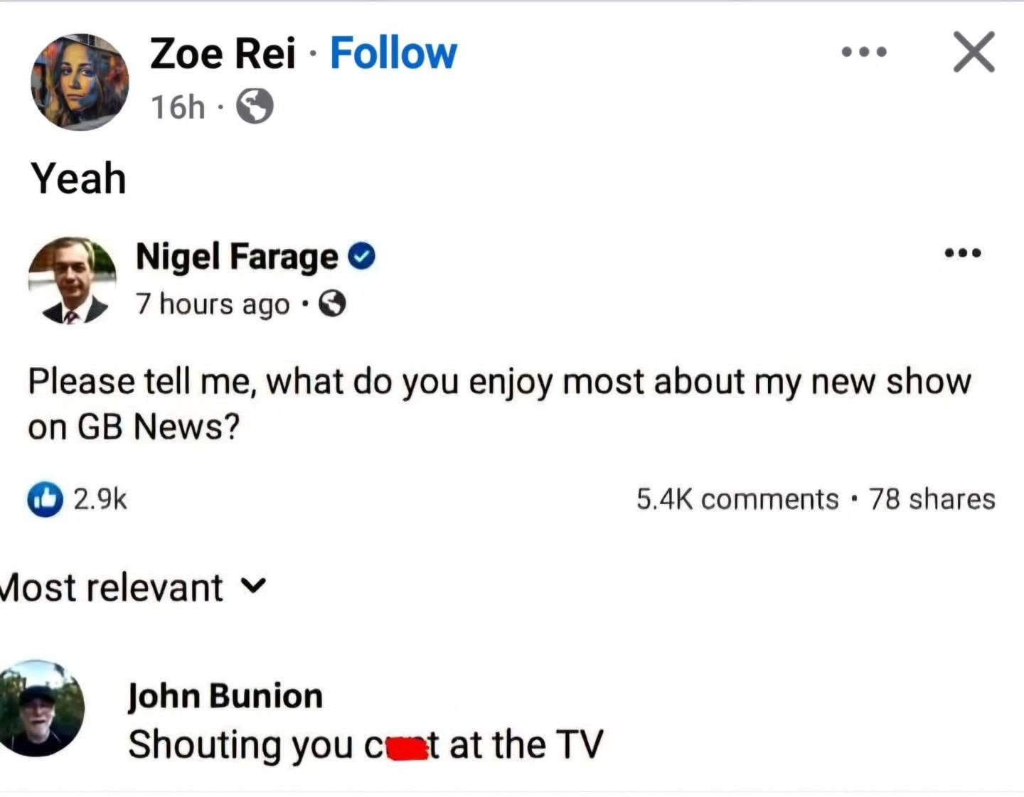Open the three-dot options menu for Zoe Rei's post

pos(864,52)
